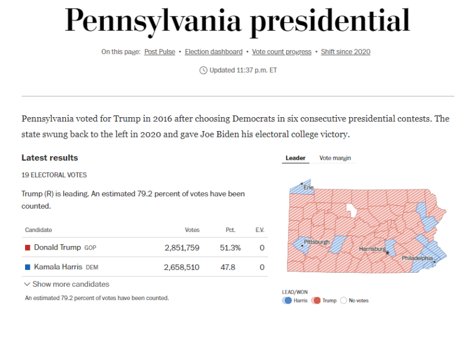
Task: Click the blue square next to Kamala Harris
Action: tap(27, 267)
